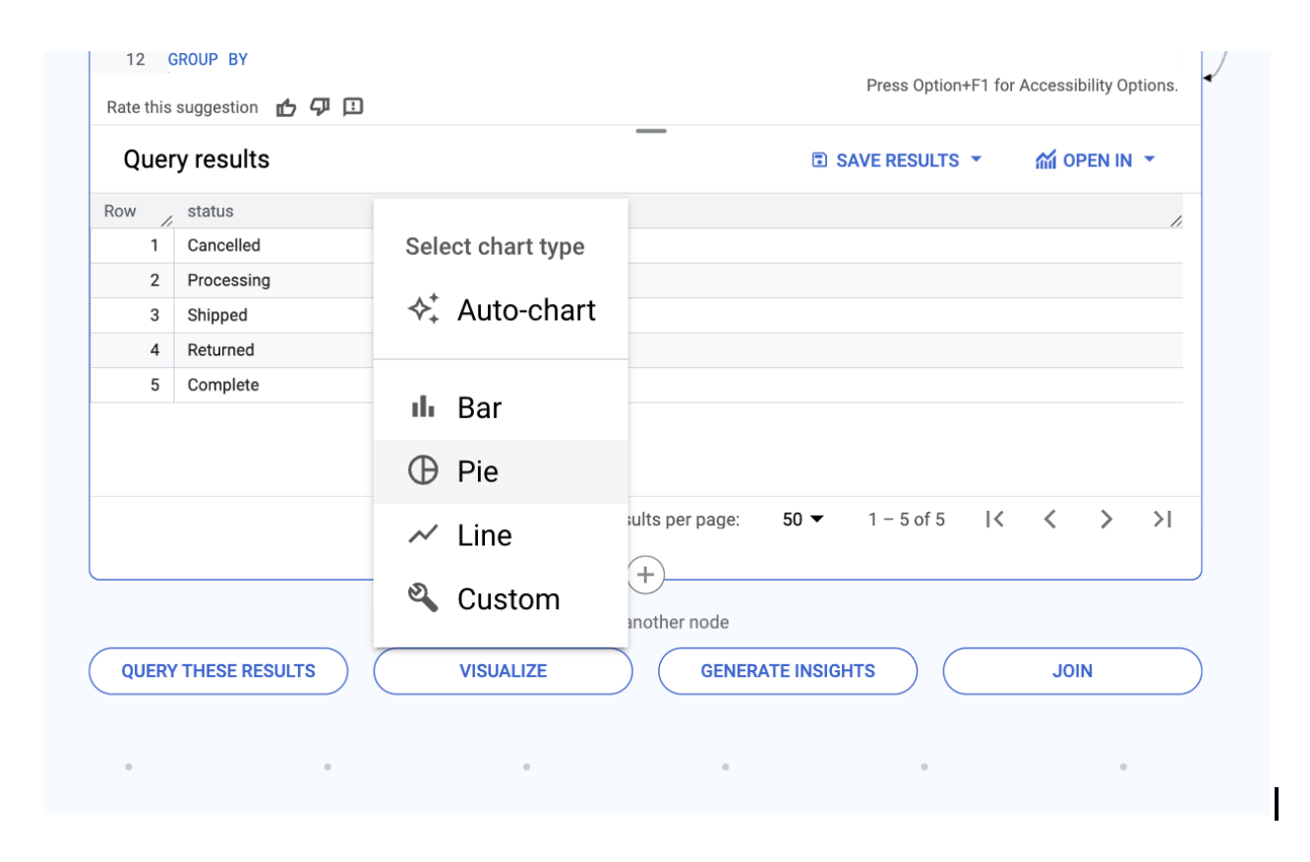Grab the results panel resize handle
Viewport: 1310px width, 862px height.
coord(651,131)
